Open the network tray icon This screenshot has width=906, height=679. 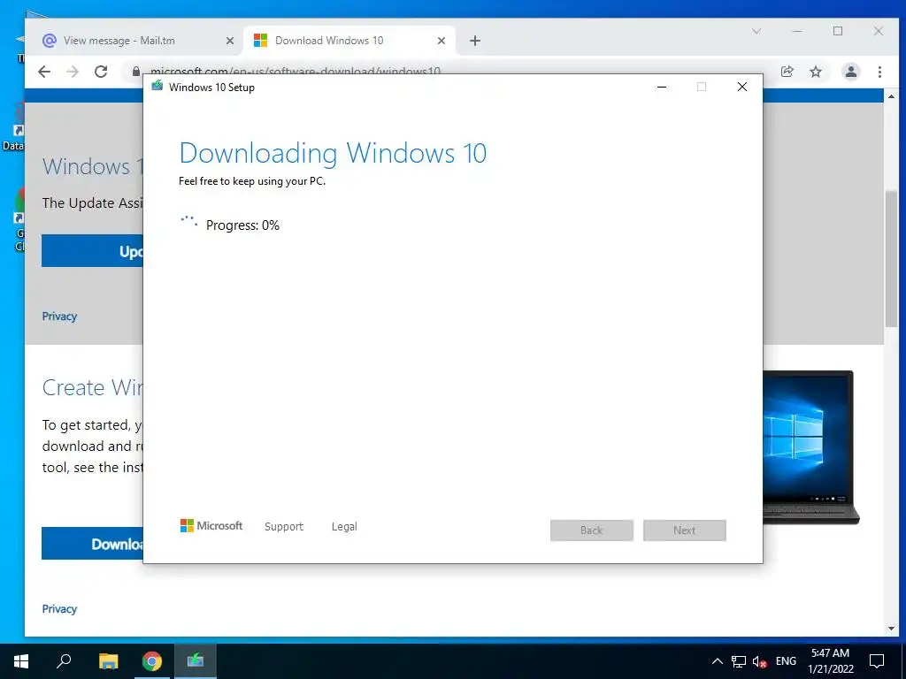[738, 661]
